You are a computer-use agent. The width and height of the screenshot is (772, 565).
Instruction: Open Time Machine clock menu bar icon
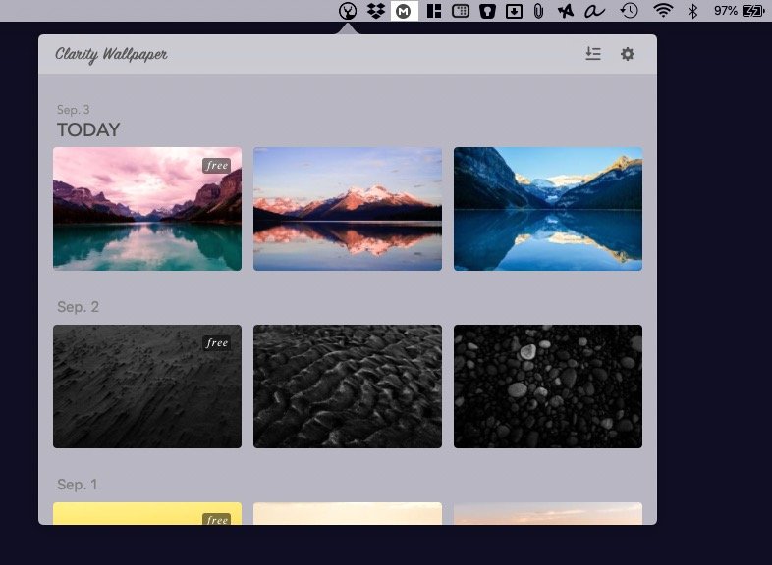[x=629, y=11]
